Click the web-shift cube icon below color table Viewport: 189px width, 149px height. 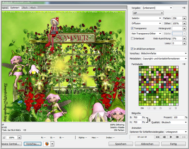pos(155,108)
